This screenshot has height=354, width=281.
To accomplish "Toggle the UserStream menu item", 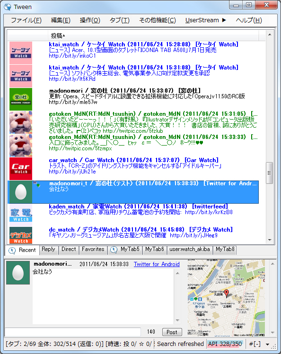I will pyautogui.click(x=206, y=20).
